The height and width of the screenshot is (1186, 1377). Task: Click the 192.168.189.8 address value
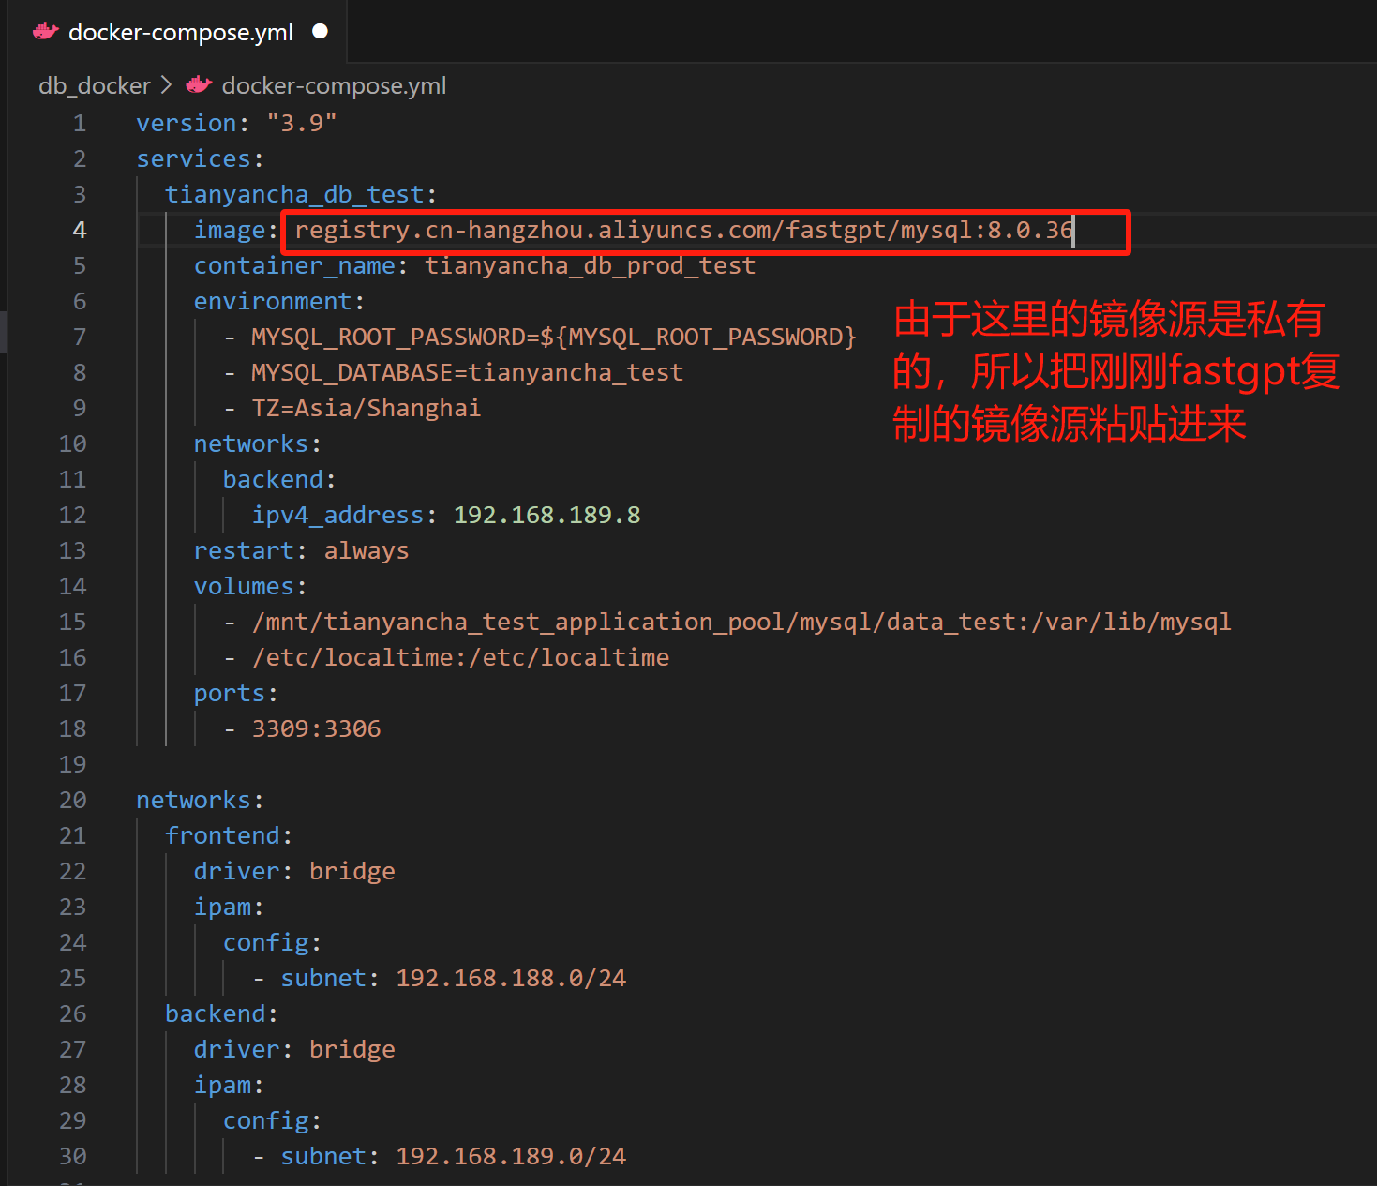(x=546, y=515)
